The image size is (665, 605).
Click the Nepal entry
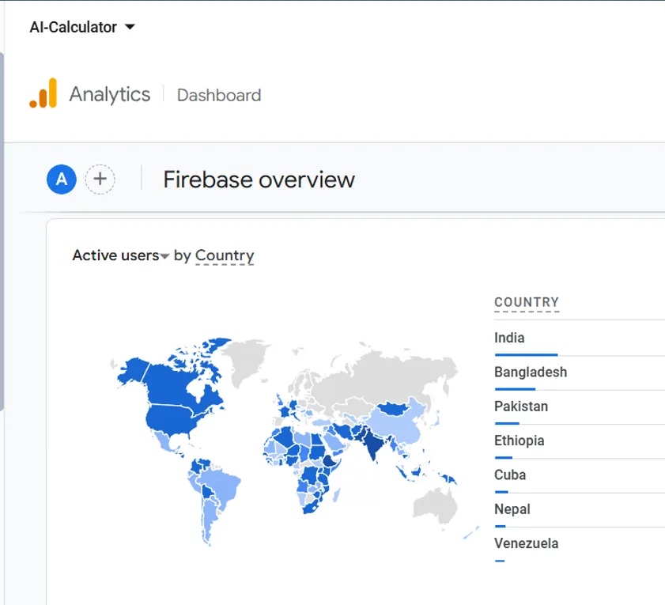(512, 509)
